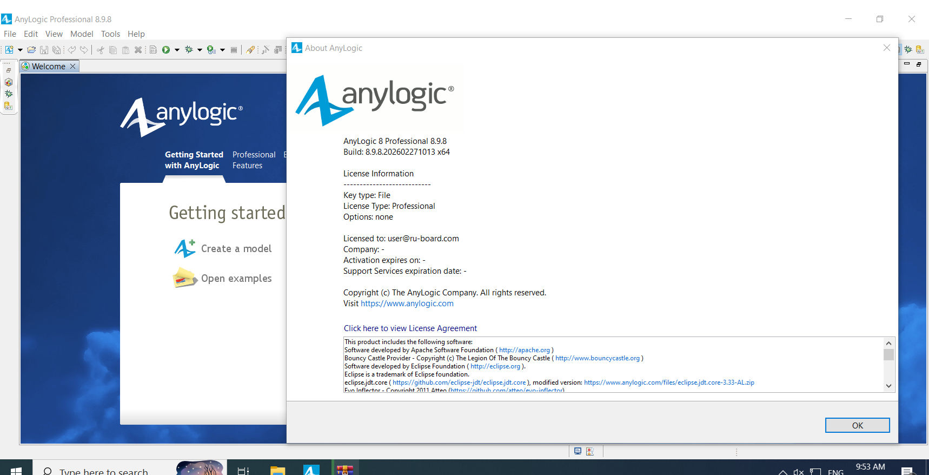Click the Undo arrow icon
Viewport: 929px width, 475px height.
(x=71, y=50)
